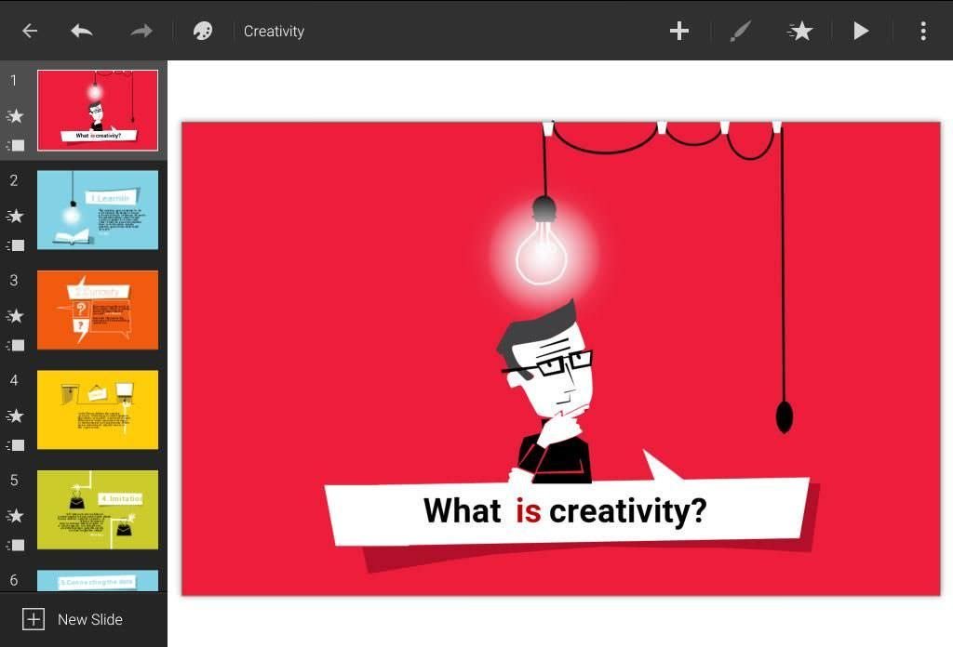Open the yellow slide 4 thumbnail

97,409
